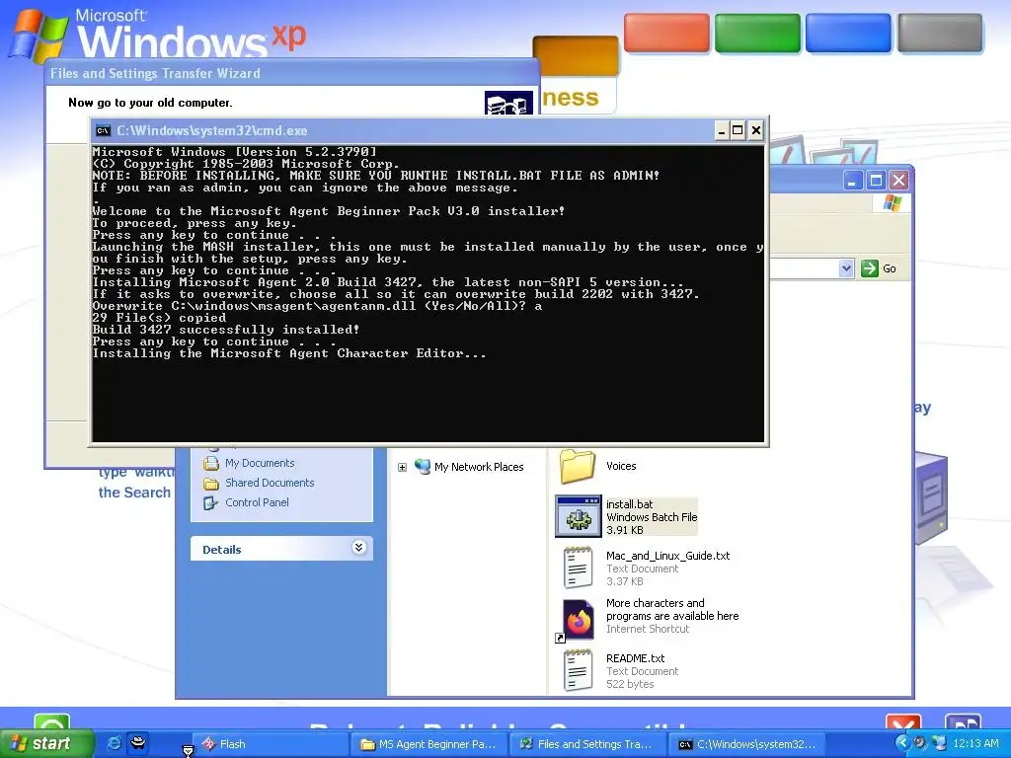This screenshot has width=1011, height=758.
Task: Click the cmd.exe title bar icon
Action: click(103, 131)
